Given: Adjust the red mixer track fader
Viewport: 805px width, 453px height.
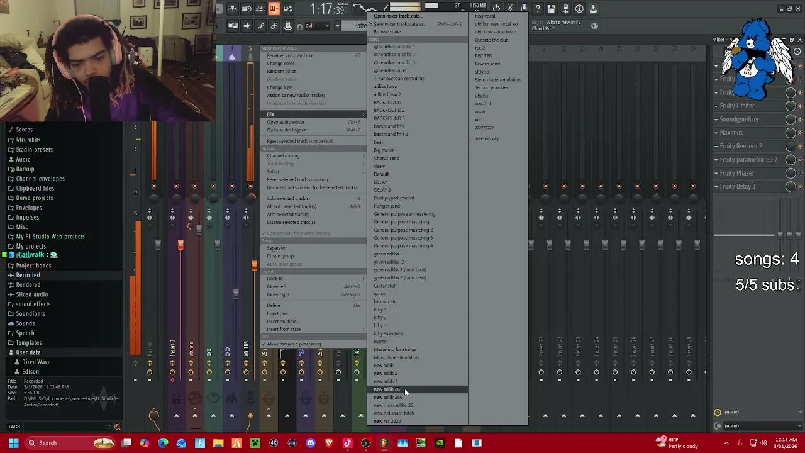Looking at the screenshot, I should pos(180,245).
